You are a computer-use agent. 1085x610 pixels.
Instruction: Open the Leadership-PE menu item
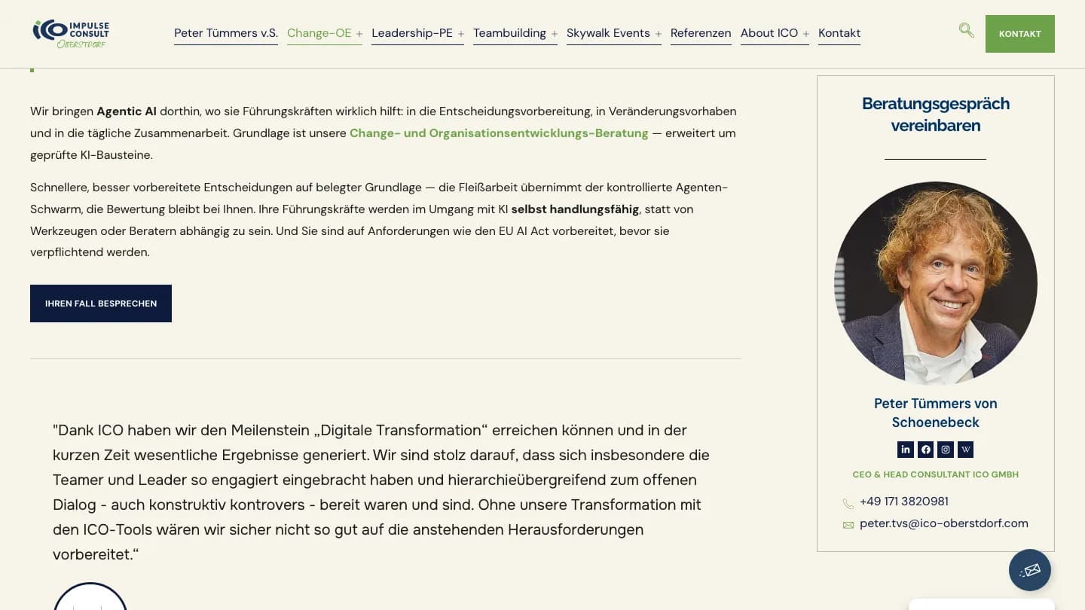412,33
